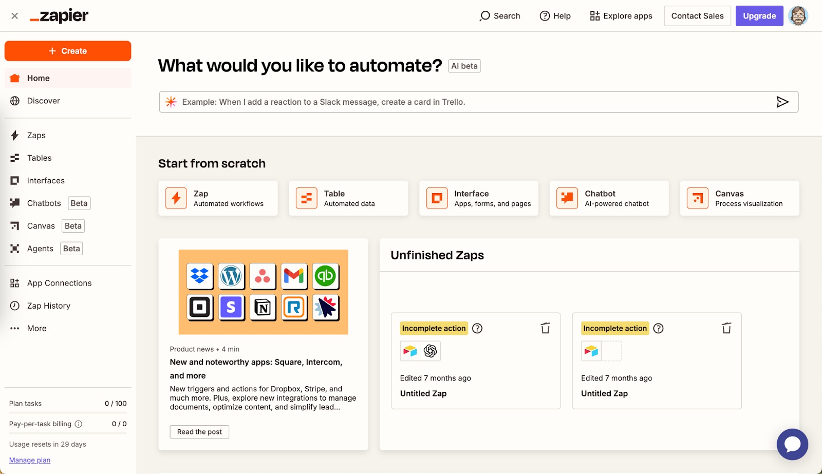Click help icon beside second Incomplete action

[659, 328]
